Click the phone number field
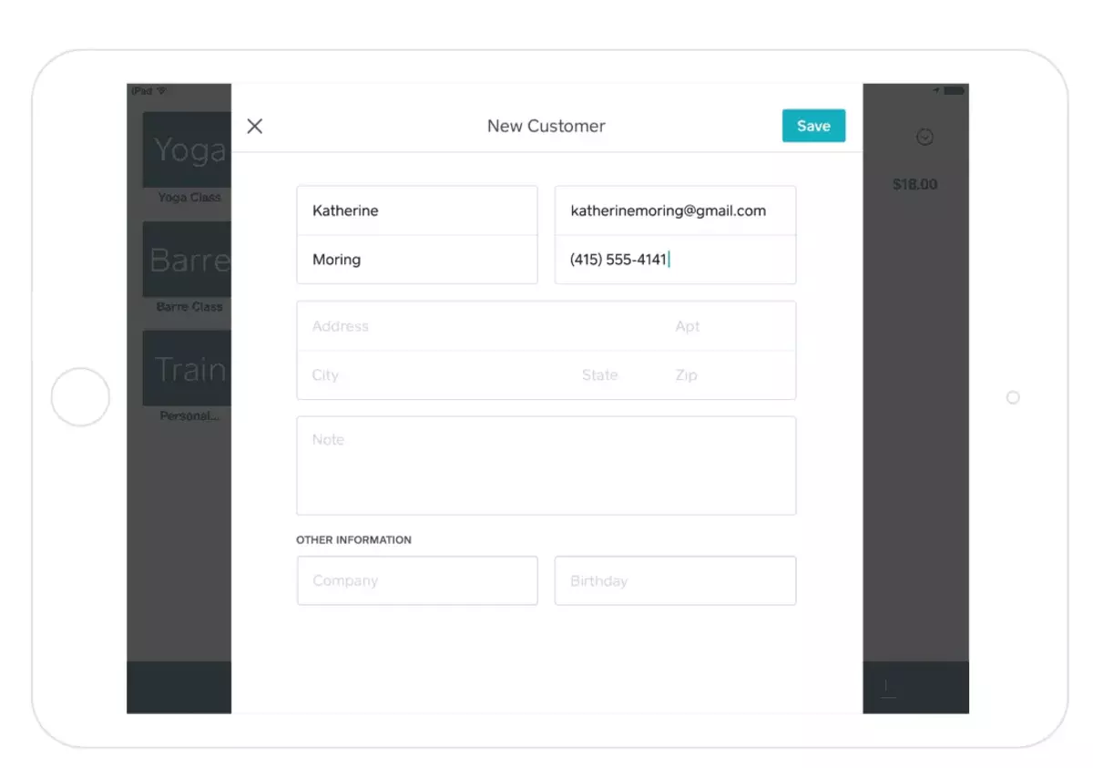Image resolution: width=1093 pixels, height=768 pixels. pyautogui.click(x=675, y=260)
